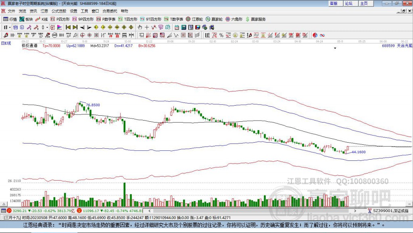Open the calculator icon
The width and height of the screenshot is (413, 233).
pyautogui.click(x=184, y=27)
